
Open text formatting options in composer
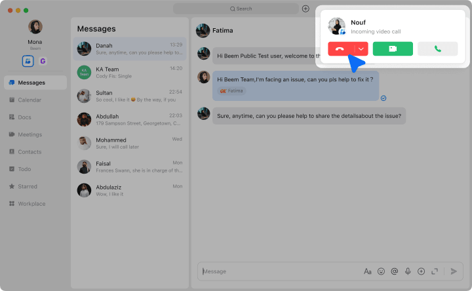pos(367,271)
